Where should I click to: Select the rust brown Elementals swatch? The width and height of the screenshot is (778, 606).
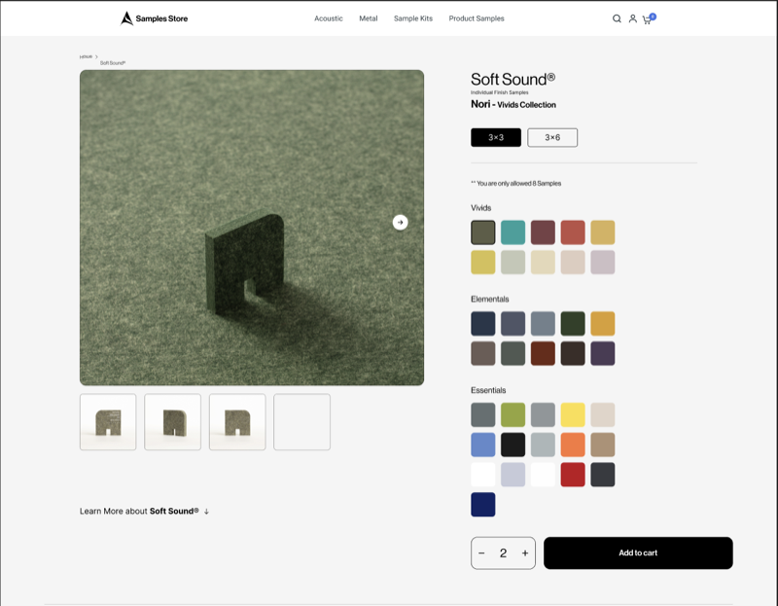click(x=543, y=353)
